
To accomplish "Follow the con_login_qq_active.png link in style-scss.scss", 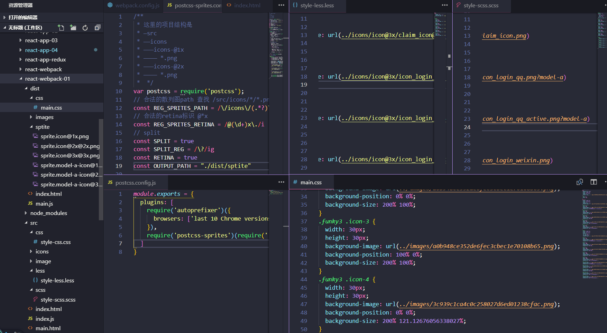I will (535, 119).
